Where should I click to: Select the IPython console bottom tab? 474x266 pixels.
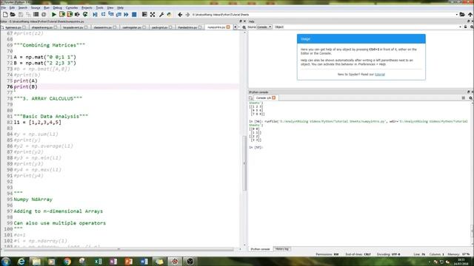[x=260, y=249]
